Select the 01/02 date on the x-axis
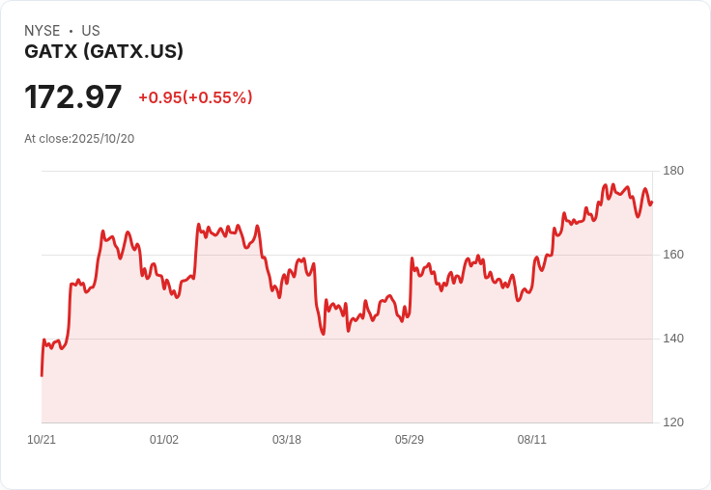The width and height of the screenshot is (711, 490). coord(164,440)
